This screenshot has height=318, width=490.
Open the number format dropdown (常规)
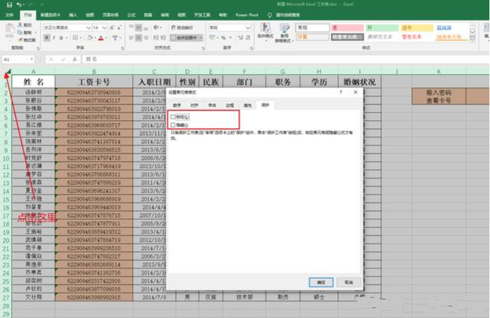coord(248,28)
